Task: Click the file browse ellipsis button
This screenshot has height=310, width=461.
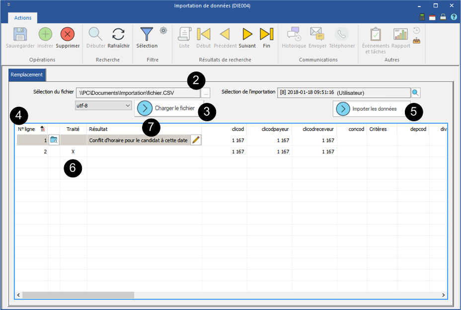Action: pos(206,92)
